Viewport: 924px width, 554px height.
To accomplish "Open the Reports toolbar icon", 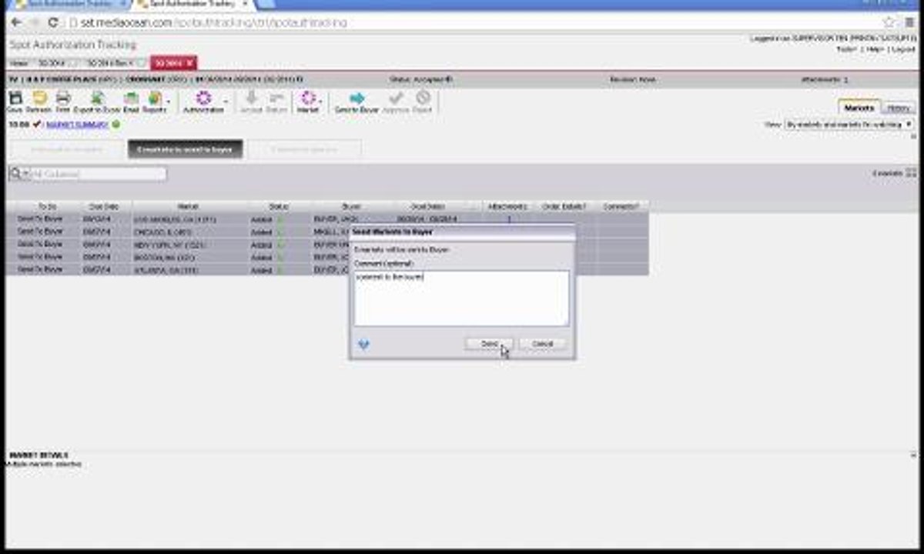I will pos(154,98).
